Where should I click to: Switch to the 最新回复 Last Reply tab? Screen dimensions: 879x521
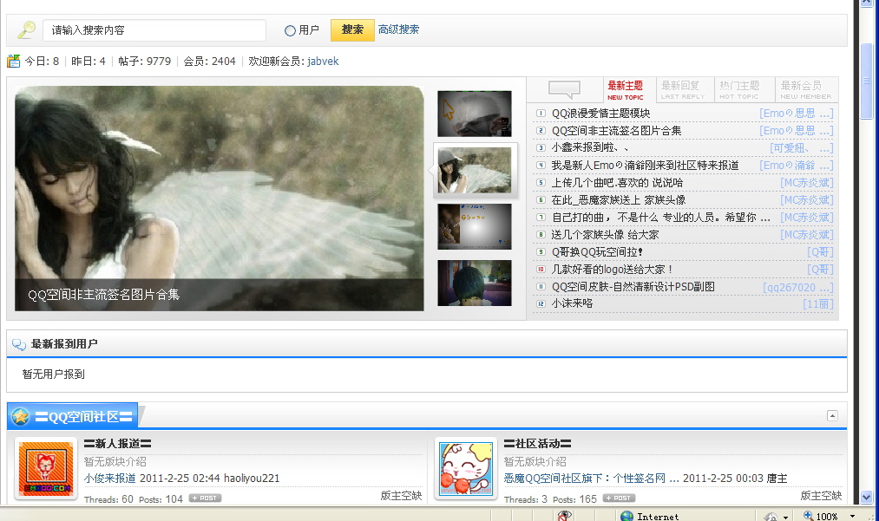(683, 89)
